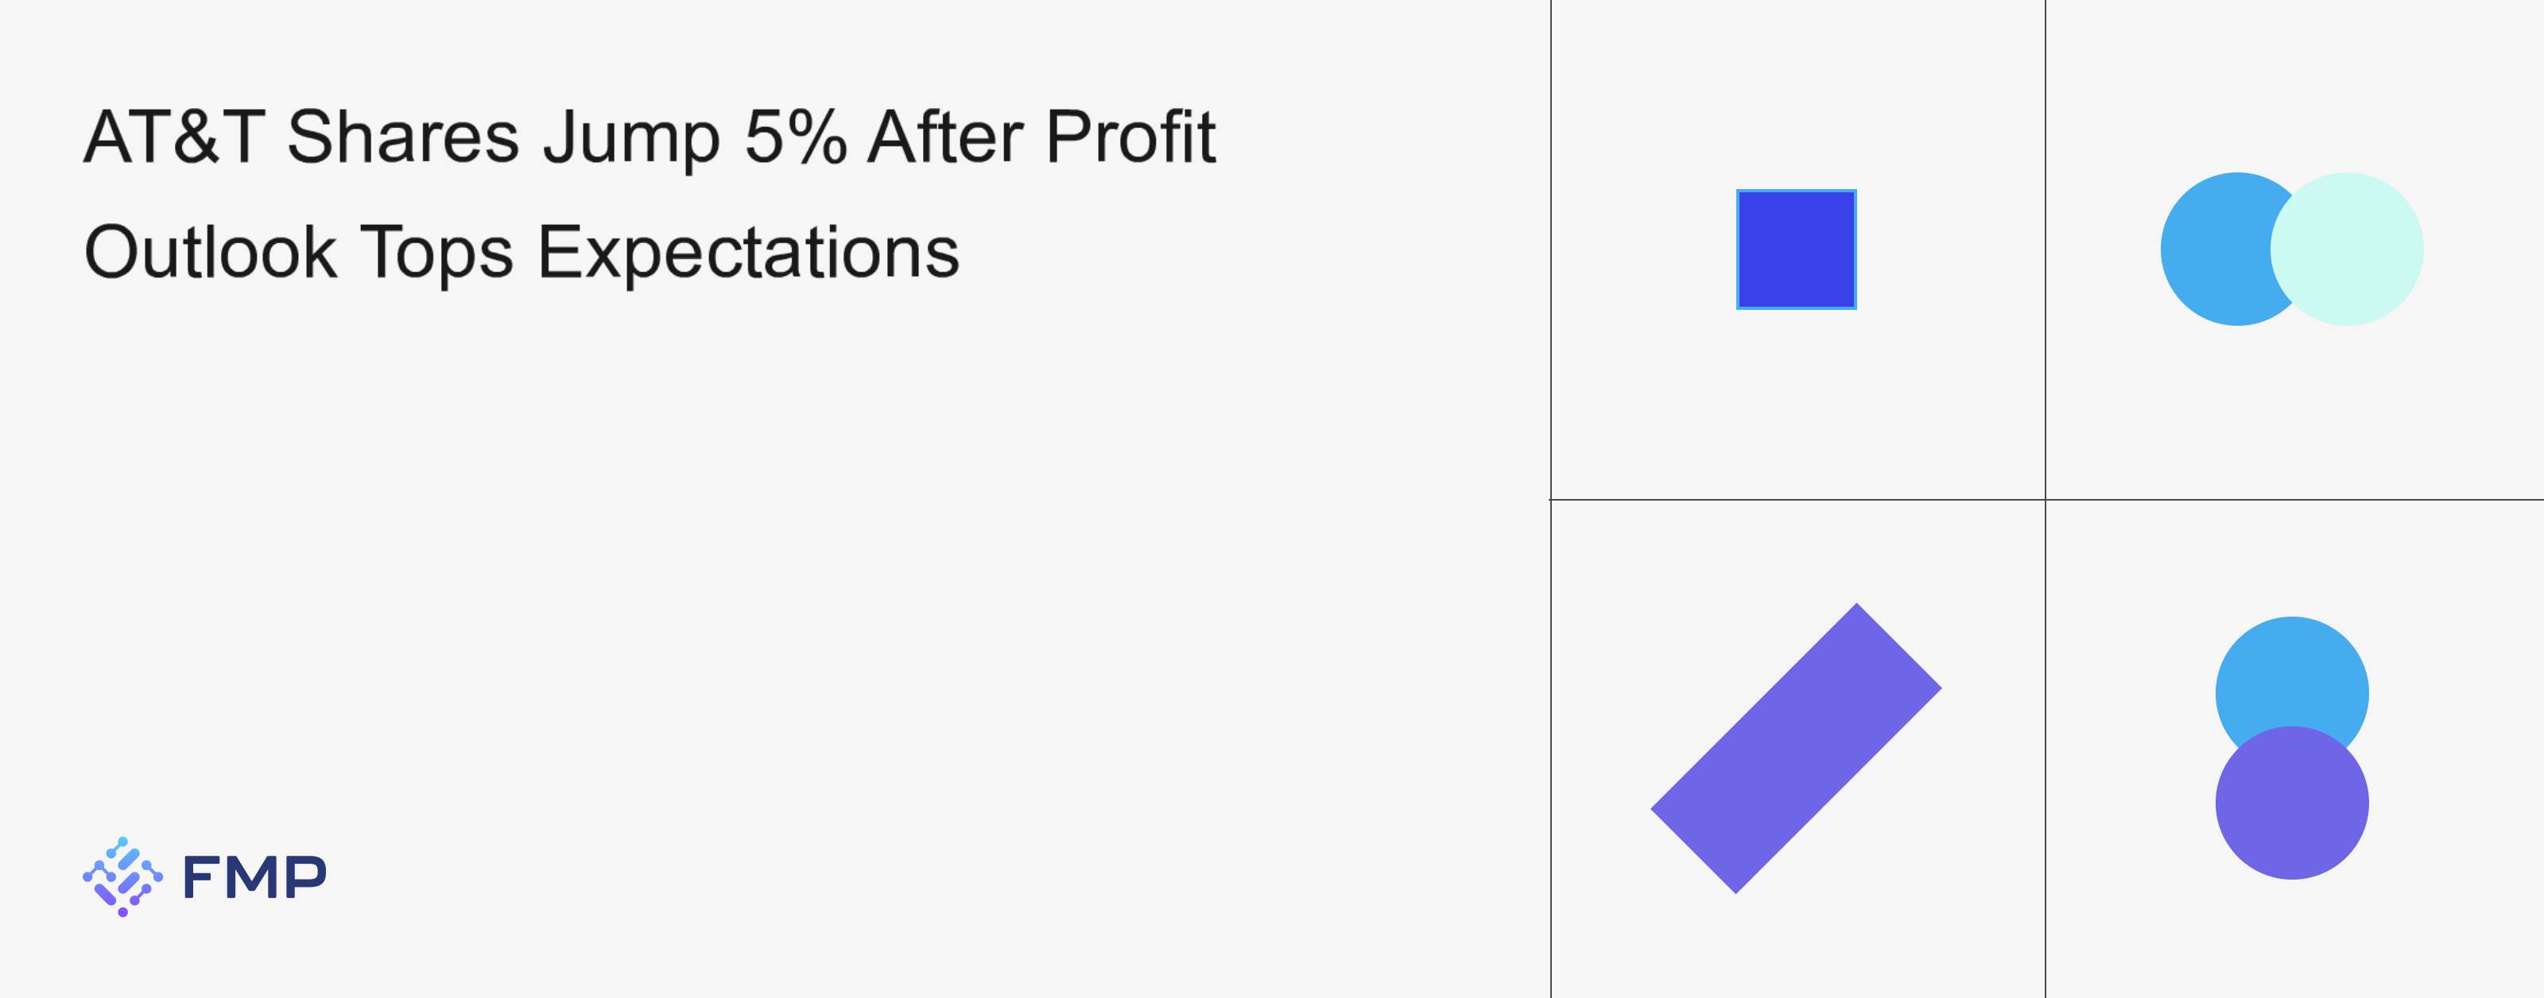Screen dimensions: 2544x998
Task: Click the letter "M" in FMP
Action: point(254,877)
